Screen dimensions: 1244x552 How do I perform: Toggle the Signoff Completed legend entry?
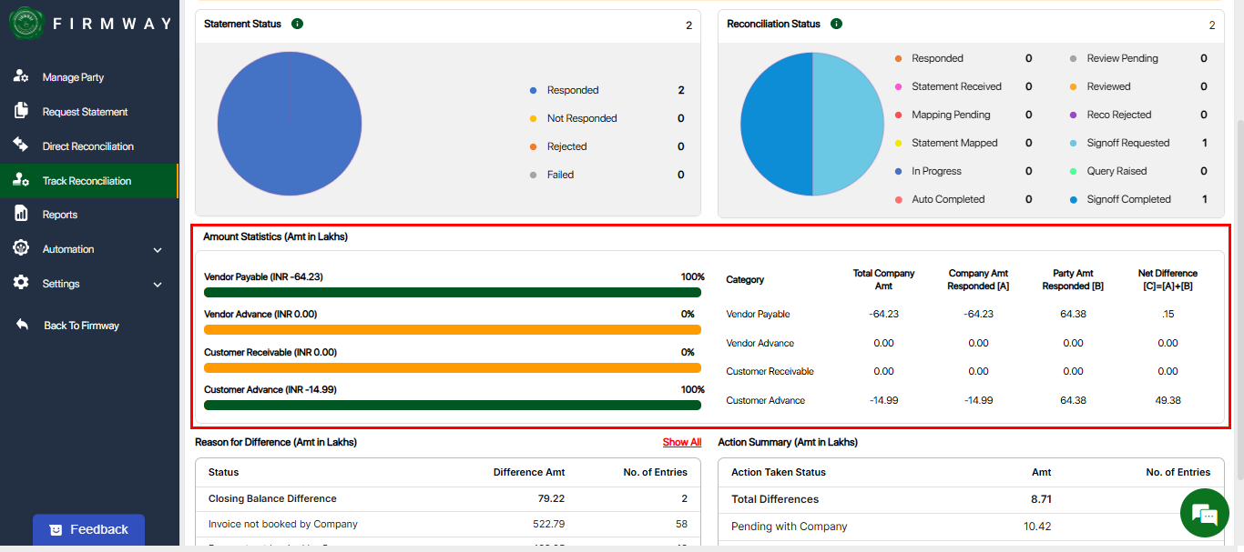[1127, 199]
